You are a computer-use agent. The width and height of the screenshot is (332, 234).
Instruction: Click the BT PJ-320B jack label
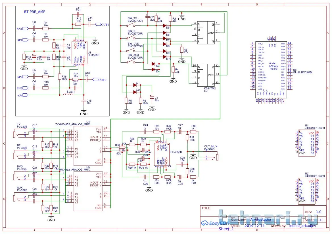pyautogui.click(x=22, y=147)
